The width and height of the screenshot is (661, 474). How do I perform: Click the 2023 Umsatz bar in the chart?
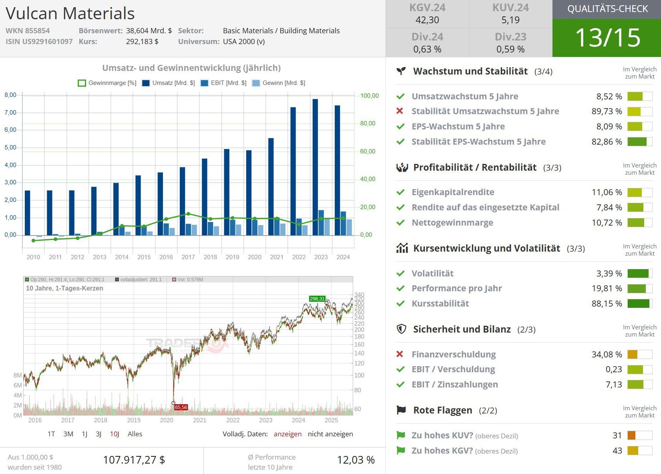tap(315, 167)
